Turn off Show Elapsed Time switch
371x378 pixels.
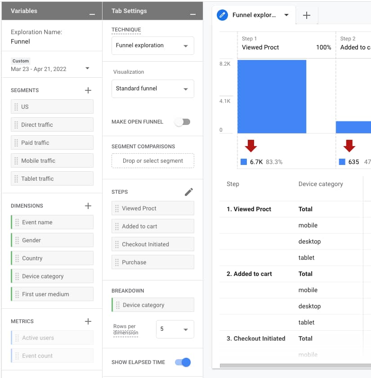pyautogui.click(x=183, y=362)
